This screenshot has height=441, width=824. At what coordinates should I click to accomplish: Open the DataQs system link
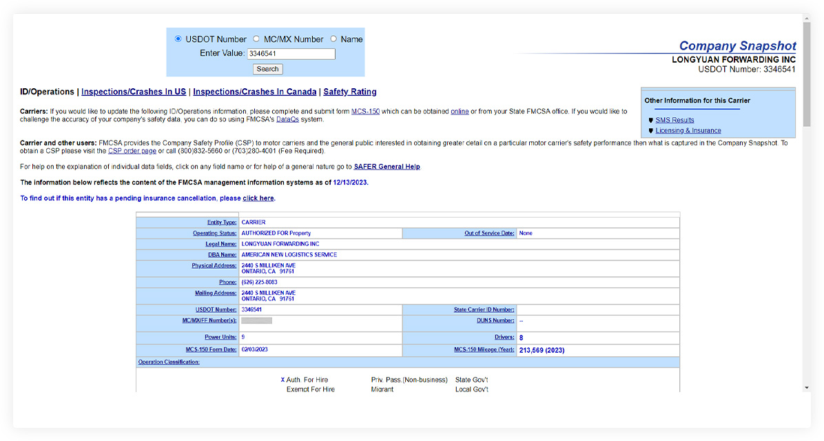tap(288, 119)
